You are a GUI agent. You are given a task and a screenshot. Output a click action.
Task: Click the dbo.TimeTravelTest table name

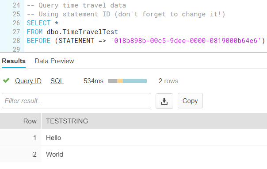pos(82,32)
